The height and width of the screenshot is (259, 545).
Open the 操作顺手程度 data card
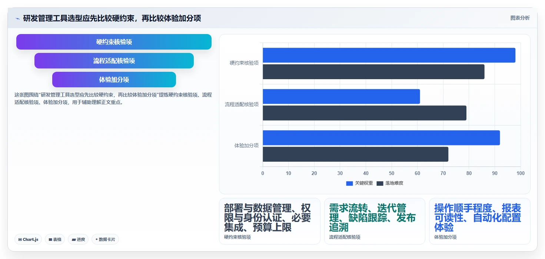point(480,221)
